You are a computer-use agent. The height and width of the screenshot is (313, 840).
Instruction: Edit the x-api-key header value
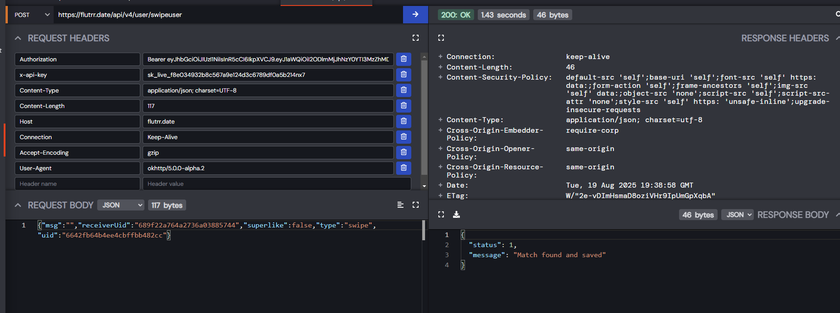(268, 75)
